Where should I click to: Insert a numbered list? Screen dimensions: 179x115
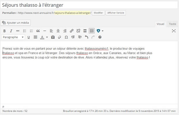(x=31, y=31)
